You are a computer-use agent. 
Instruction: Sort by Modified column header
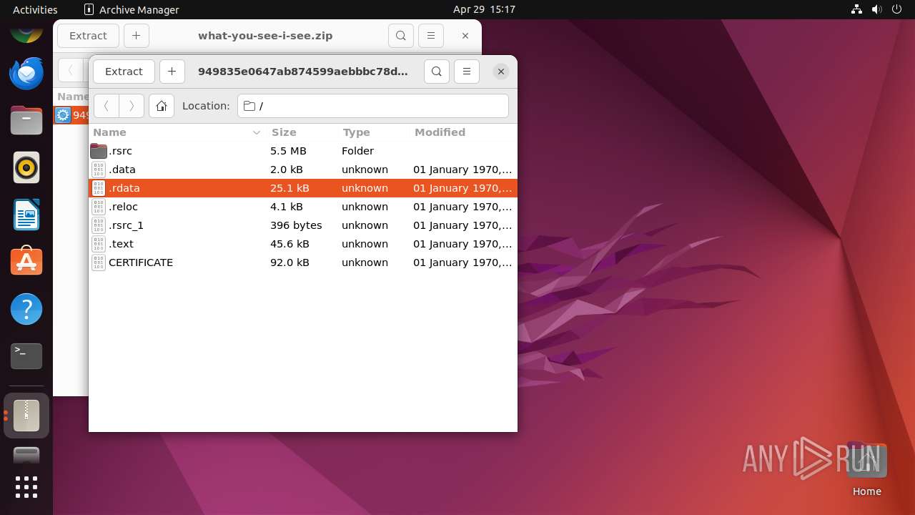pyautogui.click(x=463, y=132)
